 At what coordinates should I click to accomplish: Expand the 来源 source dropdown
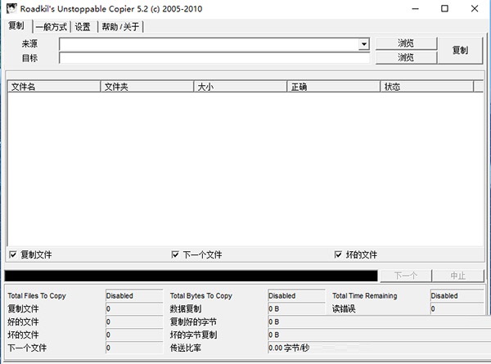(363, 43)
